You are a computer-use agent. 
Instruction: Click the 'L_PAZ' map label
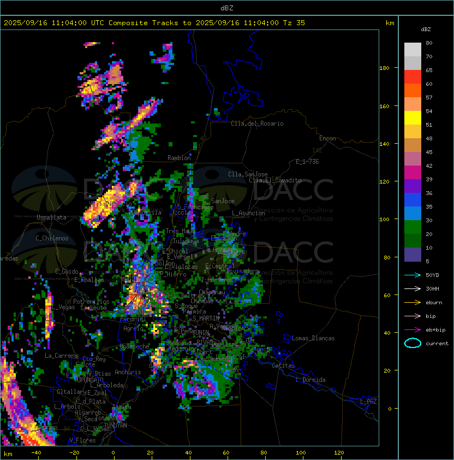click(368, 402)
